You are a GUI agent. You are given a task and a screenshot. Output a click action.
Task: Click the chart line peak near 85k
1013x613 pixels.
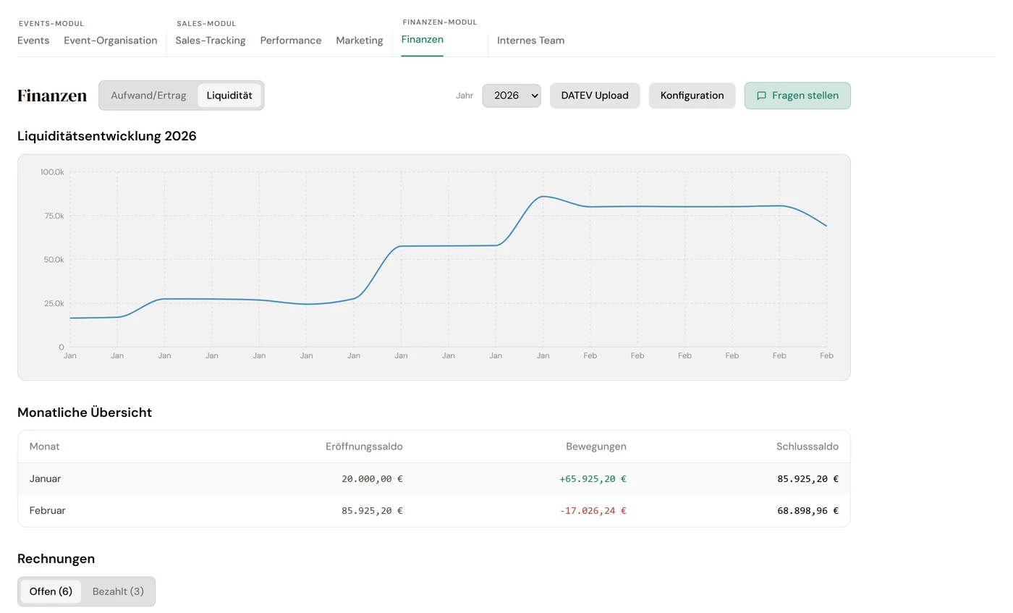pos(543,196)
